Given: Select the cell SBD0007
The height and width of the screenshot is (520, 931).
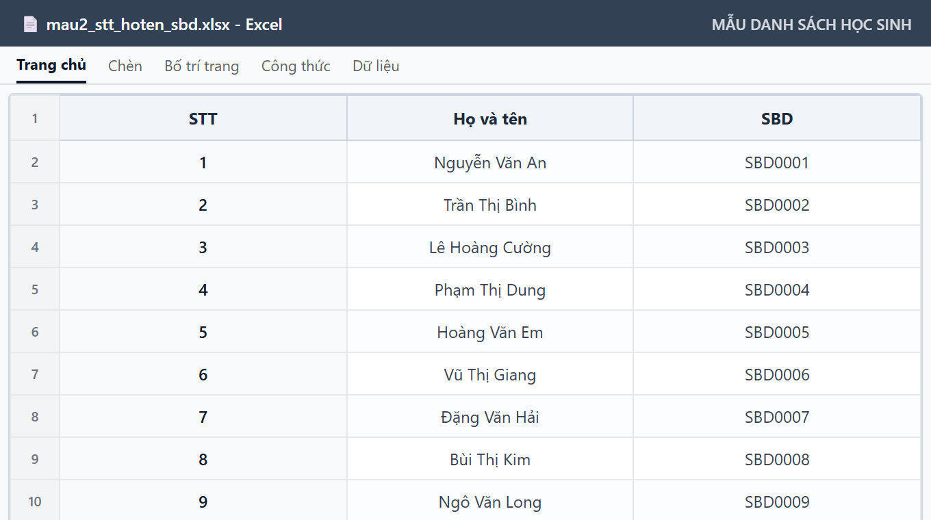Looking at the screenshot, I should tap(777, 417).
